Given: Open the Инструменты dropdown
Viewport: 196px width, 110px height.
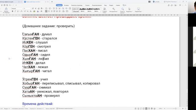Looking at the screenshot, I should (114, 10).
